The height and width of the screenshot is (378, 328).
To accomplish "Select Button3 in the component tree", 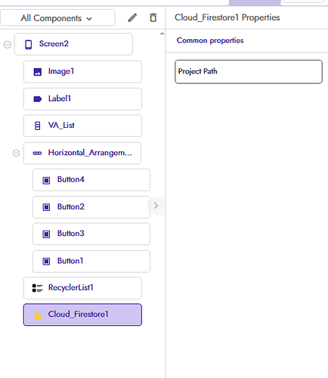I will click(x=91, y=234).
